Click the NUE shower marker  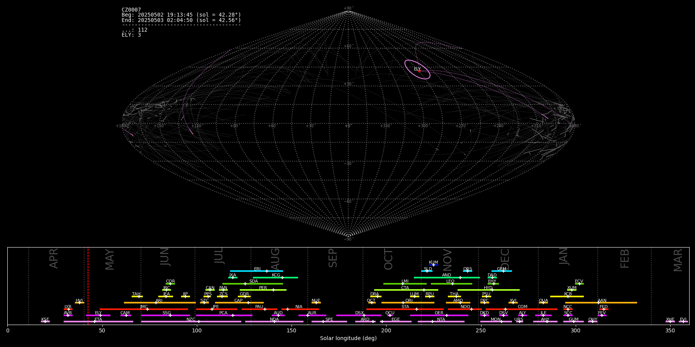click(x=316, y=303)
